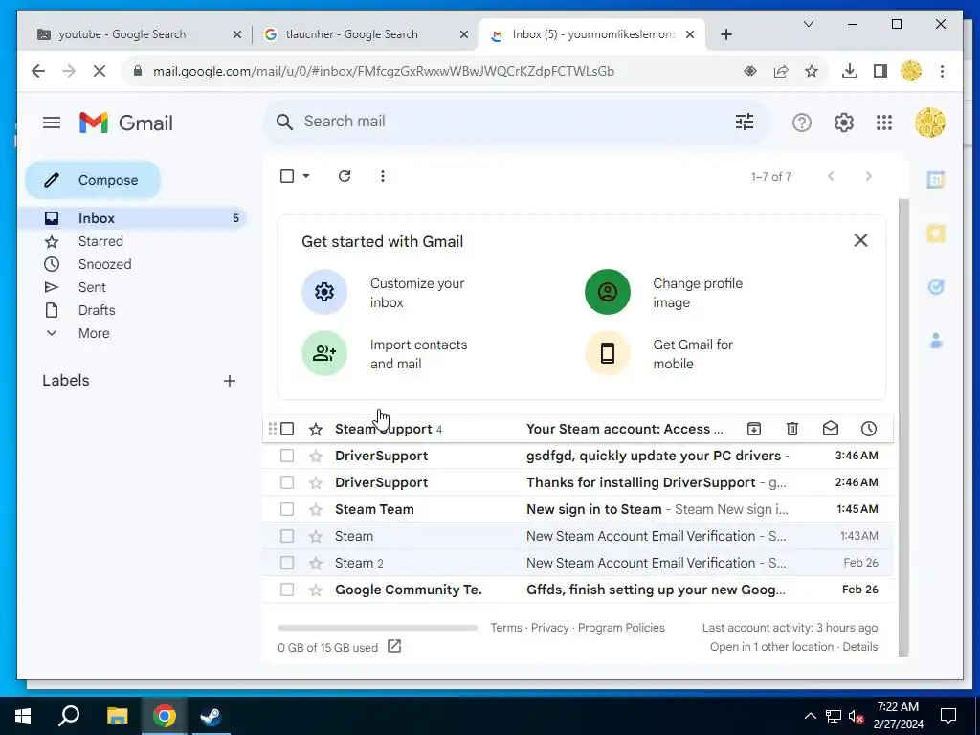The height and width of the screenshot is (735, 980).
Task: Close the Get started with Gmail card
Action: [860, 240]
